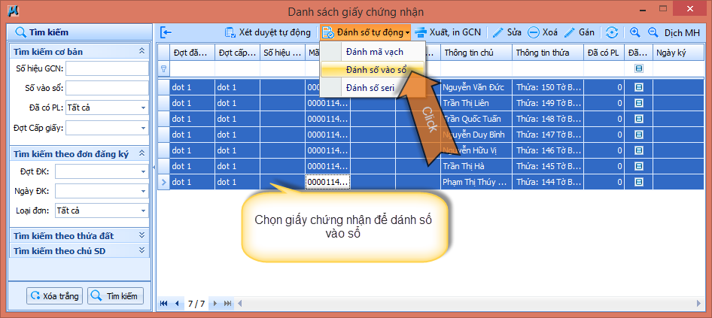Image resolution: width=712 pixels, height=318 pixels.
Task: Click the Xoá delete icon
Action: [534, 32]
